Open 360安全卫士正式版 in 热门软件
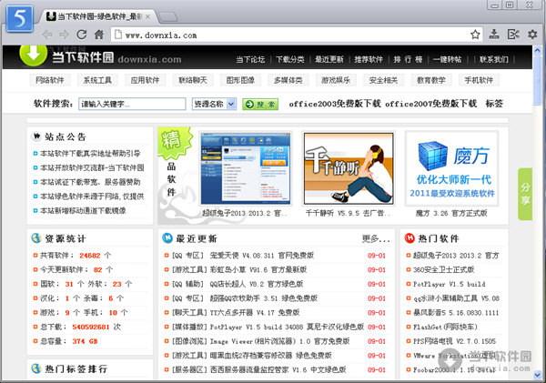The width and height of the screenshot is (546, 383). (444, 270)
